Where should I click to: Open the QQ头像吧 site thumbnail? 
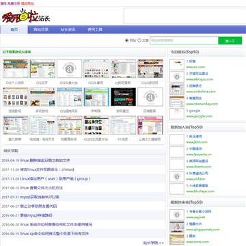[x=96, y=69]
